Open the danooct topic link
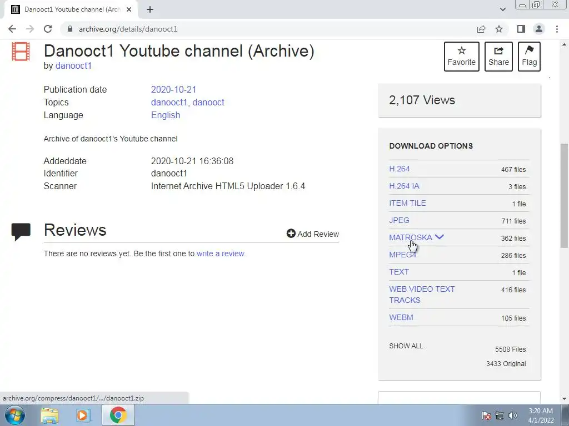The height and width of the screenshot is (426, 569). click(x=208, y=102)
